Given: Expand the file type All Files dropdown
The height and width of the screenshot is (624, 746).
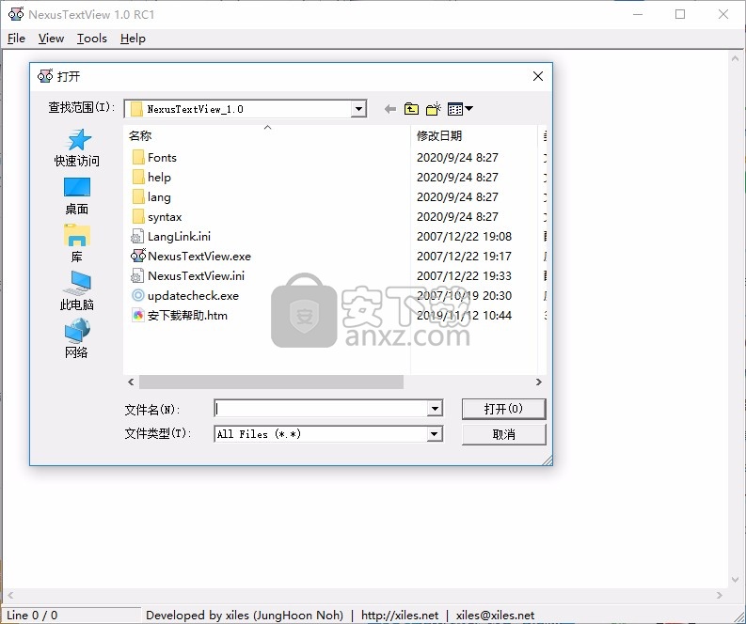Looking at the screenshot, I should coord(435,434).
